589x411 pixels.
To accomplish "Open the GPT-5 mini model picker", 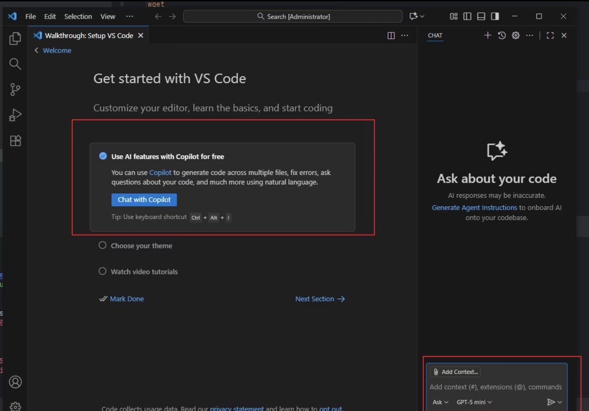I will [474, 402].
